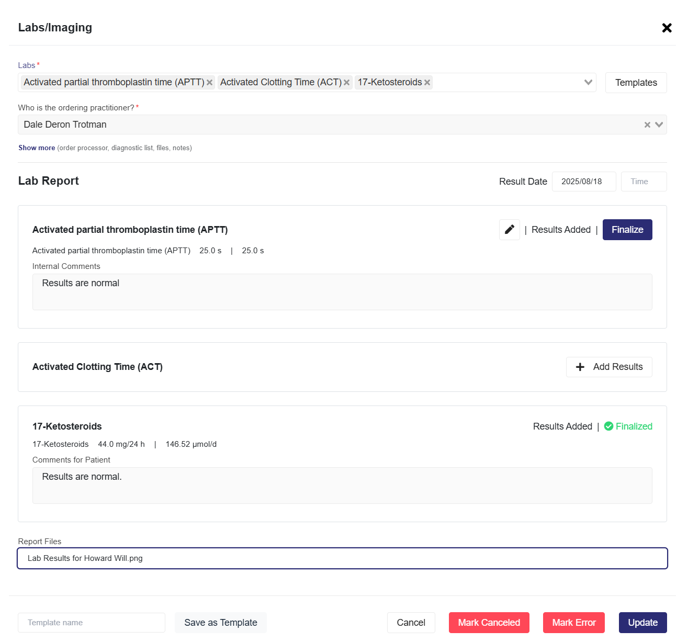Finalize the APTT lab result

tap(627, 230)
